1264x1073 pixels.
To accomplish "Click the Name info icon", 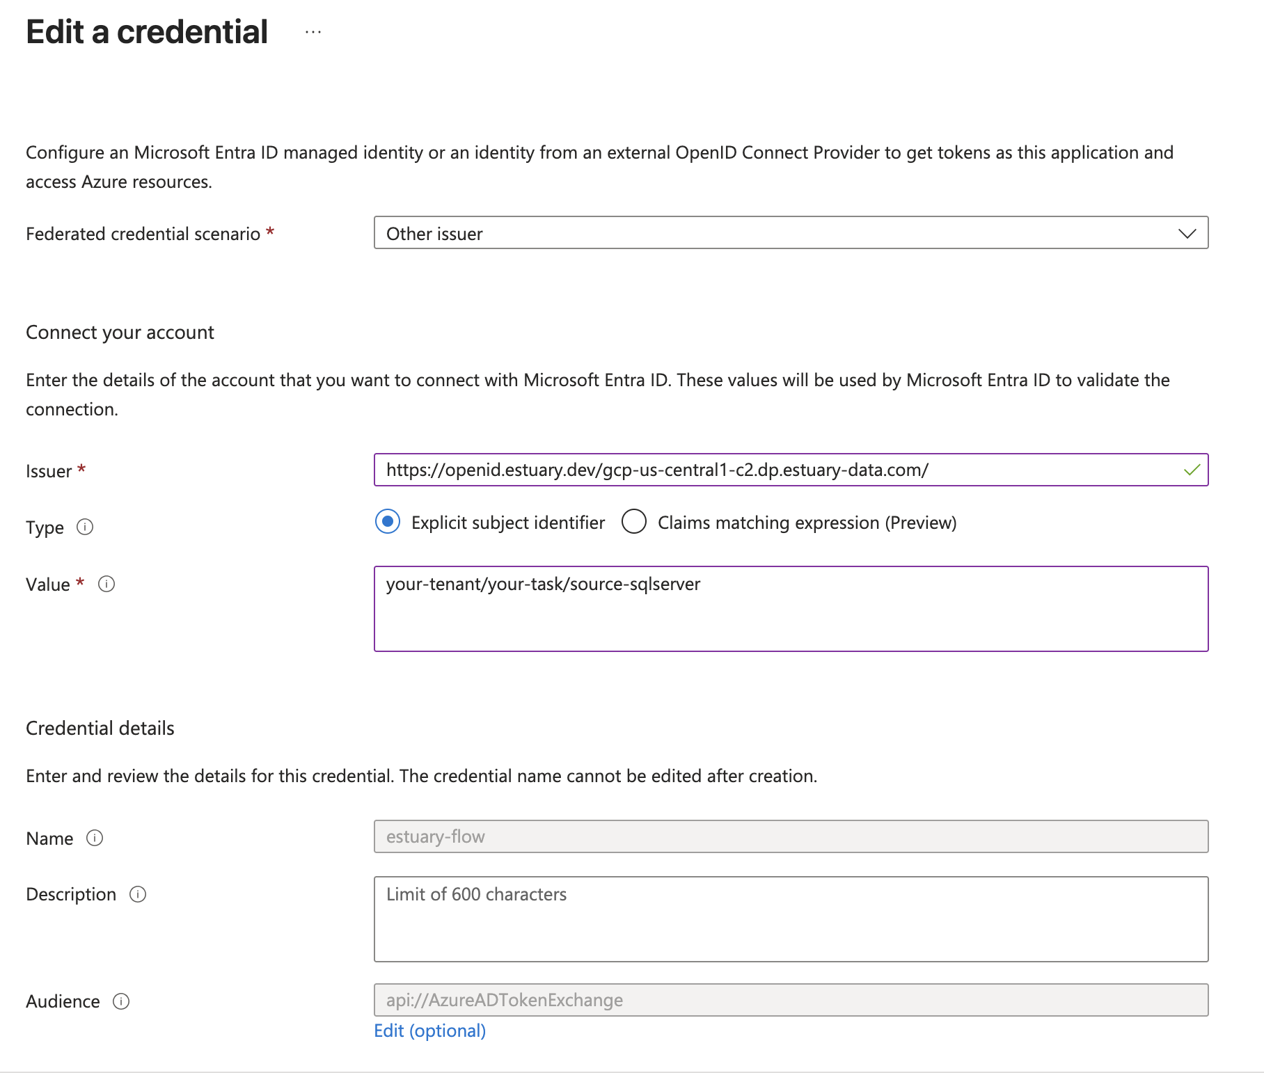I will (94, 839).
